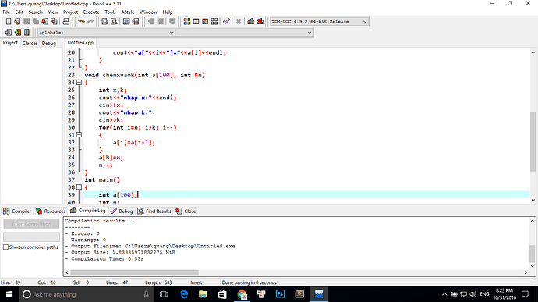This screenshot has width=538, height=302.
Task: Collapse code fold at line 31
Action: click(79, 135)
